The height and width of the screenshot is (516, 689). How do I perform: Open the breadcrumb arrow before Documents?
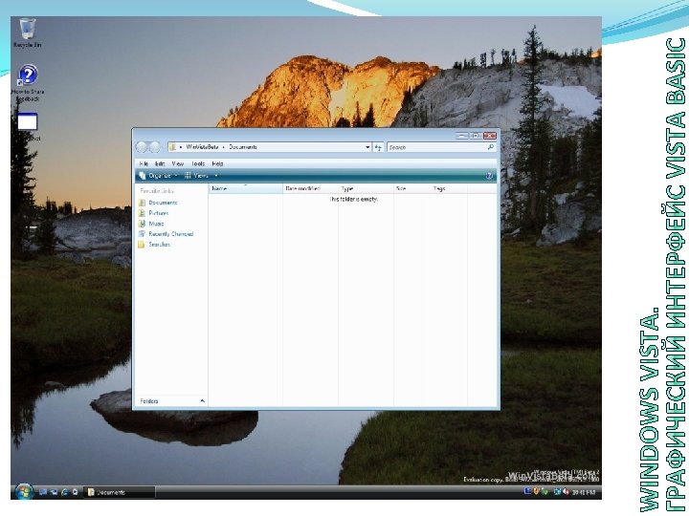(223, 147)
